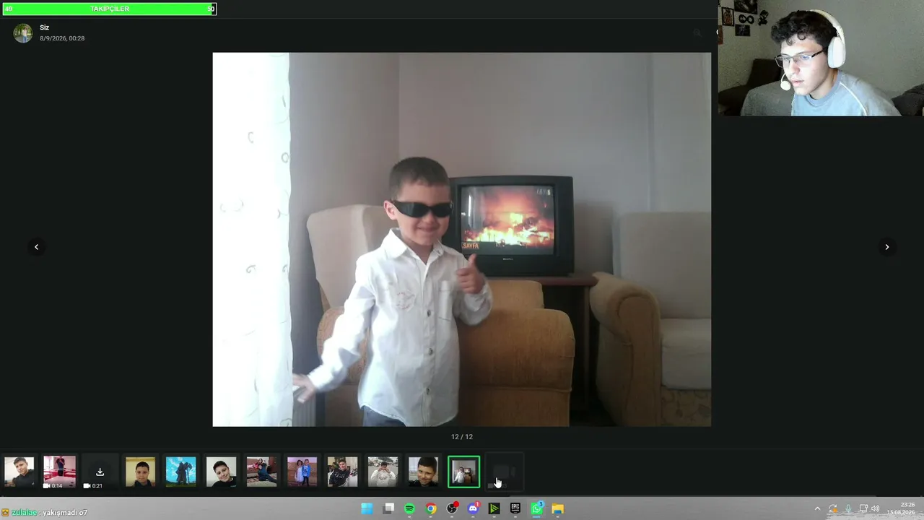Open the 0:14 video thumbnail
This screenshot has height=520, width=924.
coord(59,472)
